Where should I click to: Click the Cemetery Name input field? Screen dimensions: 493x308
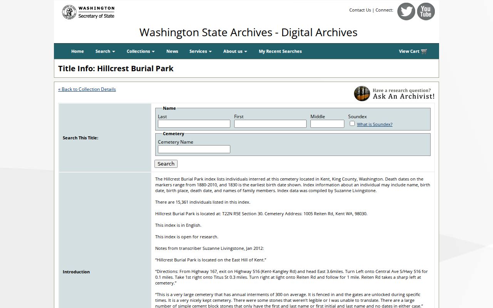[194, 149]
